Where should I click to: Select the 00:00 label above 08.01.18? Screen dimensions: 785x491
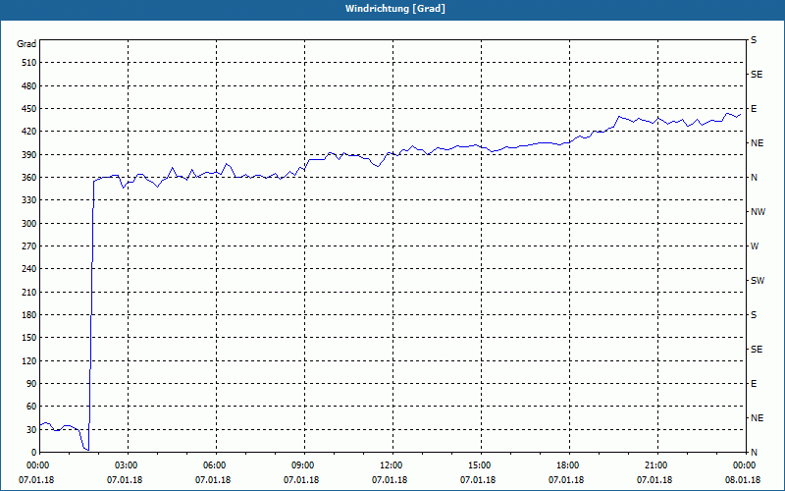coord(746,465)
